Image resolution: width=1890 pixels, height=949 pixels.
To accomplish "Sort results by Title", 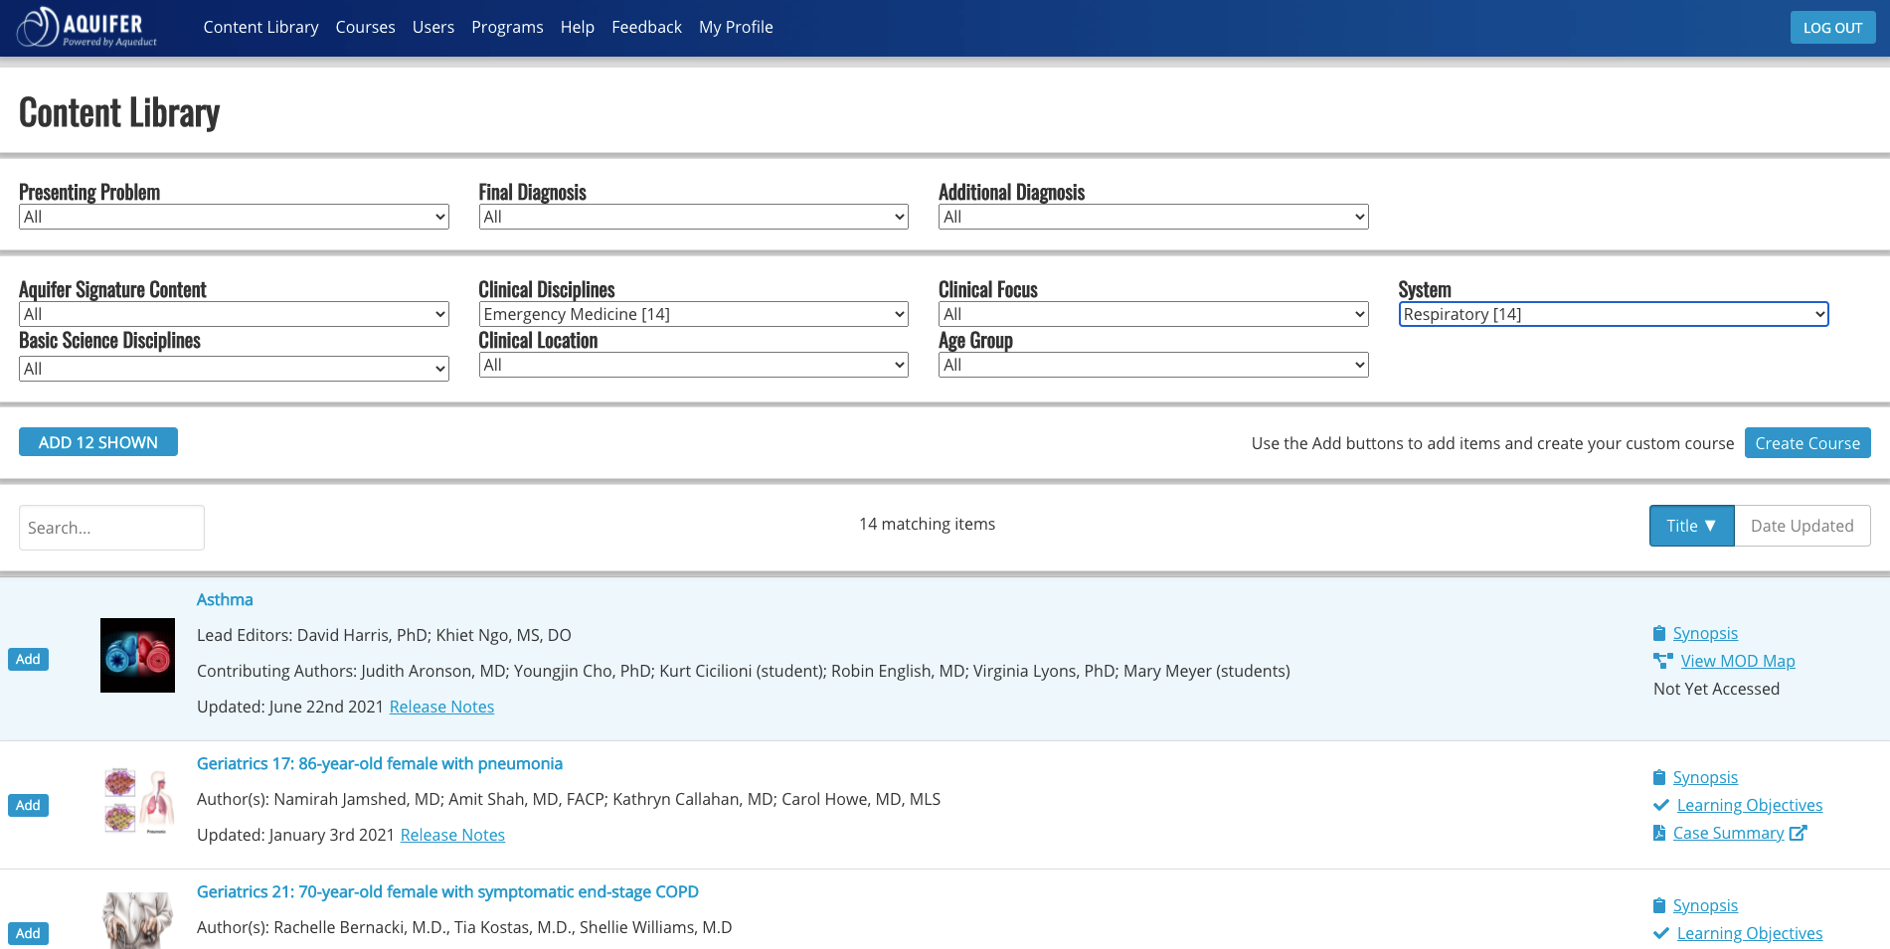I will click(x=1691, y=526).
